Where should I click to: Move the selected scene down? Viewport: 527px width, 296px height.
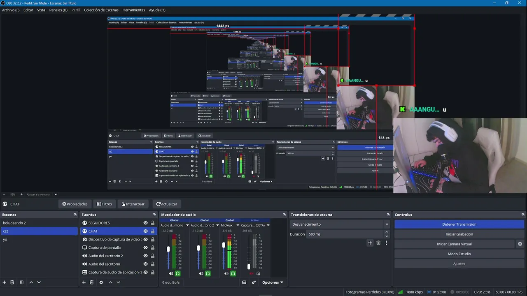(x=39, y=282)
